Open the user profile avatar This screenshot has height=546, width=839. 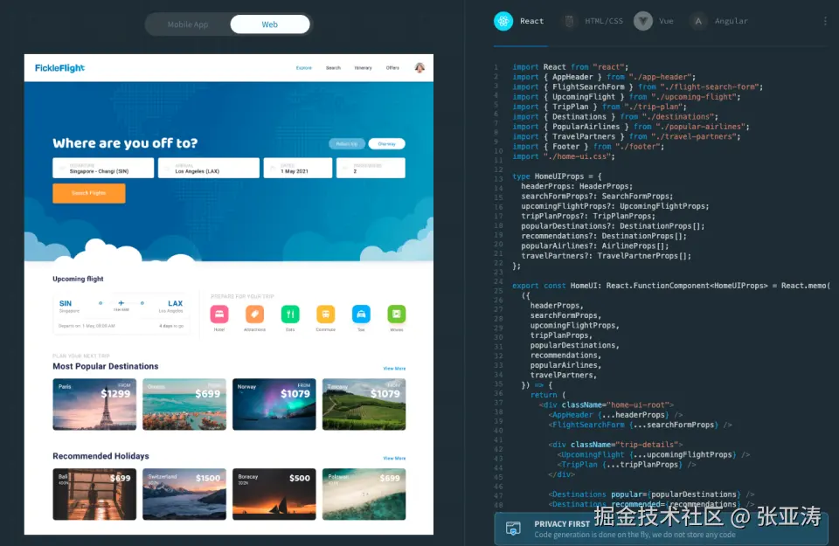tap(419, 68)
